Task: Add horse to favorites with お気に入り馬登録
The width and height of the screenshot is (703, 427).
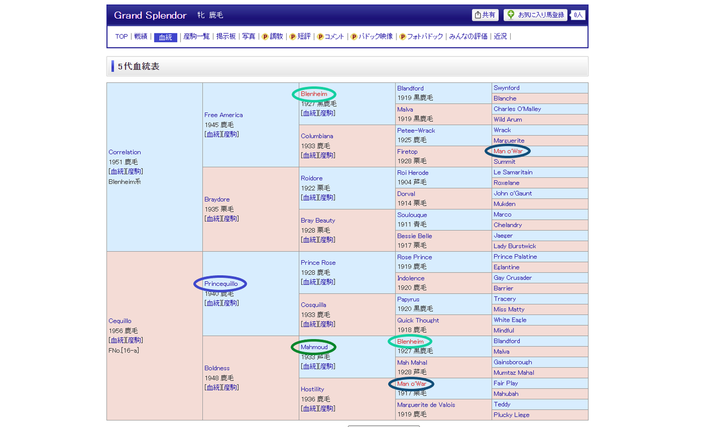Action: pyautogui.click(x=535, y=15)
